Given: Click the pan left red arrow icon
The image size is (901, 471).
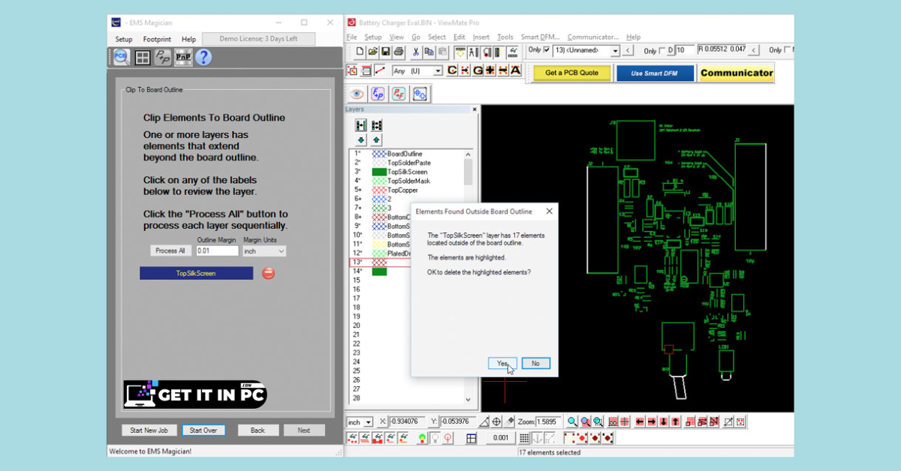Looking at the screenshot, I should (x=639, y=422).
